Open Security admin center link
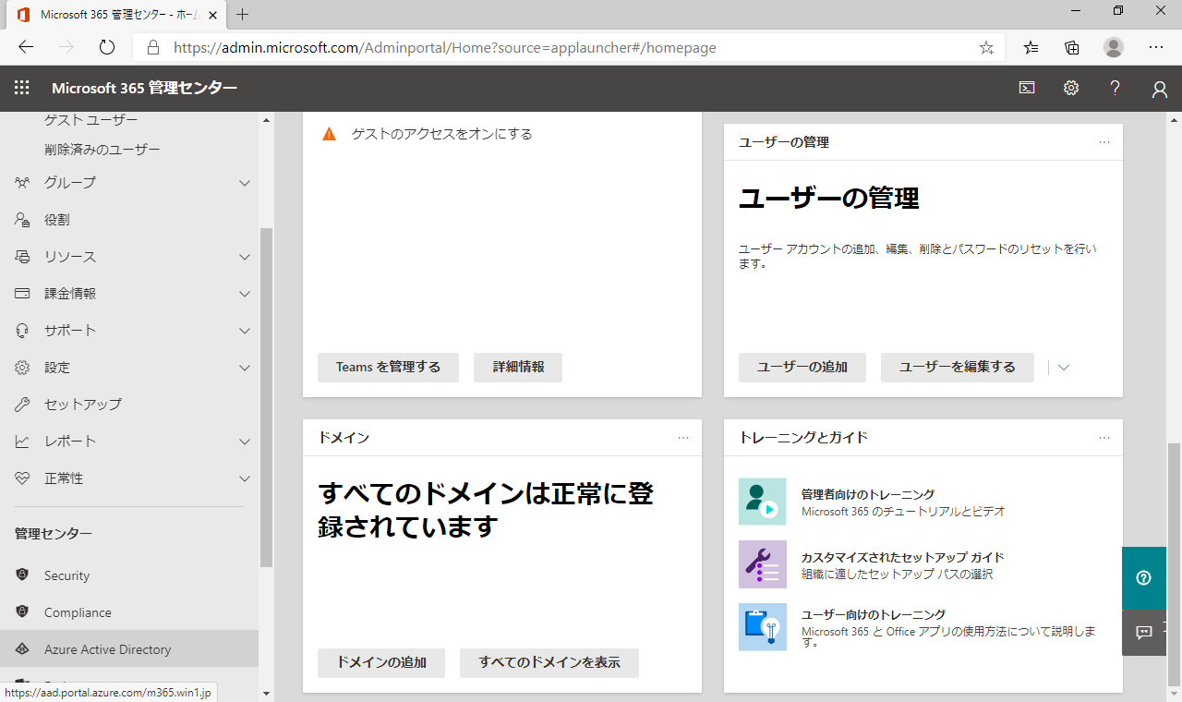1182x702 pixels. [x=129, y=575]
